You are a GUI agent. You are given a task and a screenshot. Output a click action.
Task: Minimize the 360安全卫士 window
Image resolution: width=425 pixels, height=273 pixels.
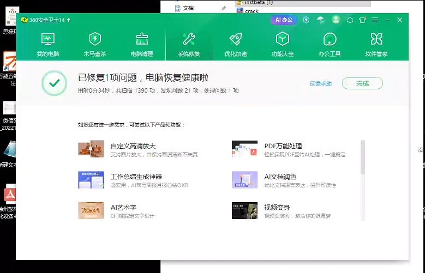(387, 20)
